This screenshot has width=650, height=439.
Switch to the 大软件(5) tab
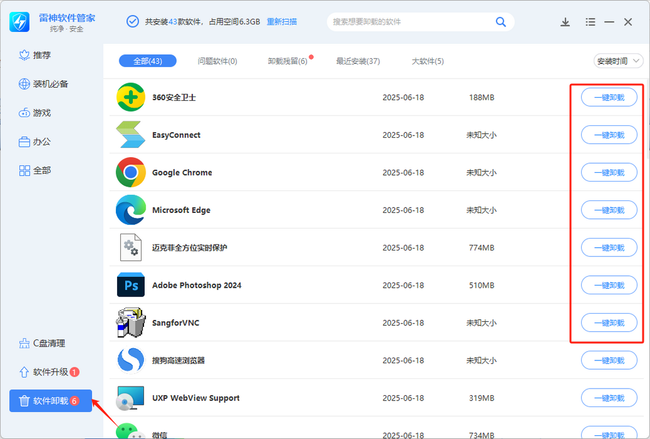pos(428,61)
